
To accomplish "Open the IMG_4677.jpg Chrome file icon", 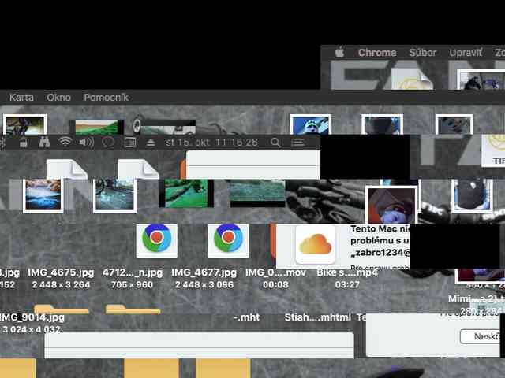I will coord(228,239).
